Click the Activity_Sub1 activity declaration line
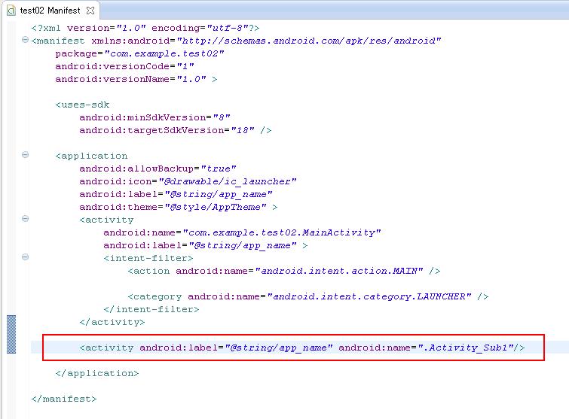This screenshot has width=569, height=419. [x=302, y=348]
